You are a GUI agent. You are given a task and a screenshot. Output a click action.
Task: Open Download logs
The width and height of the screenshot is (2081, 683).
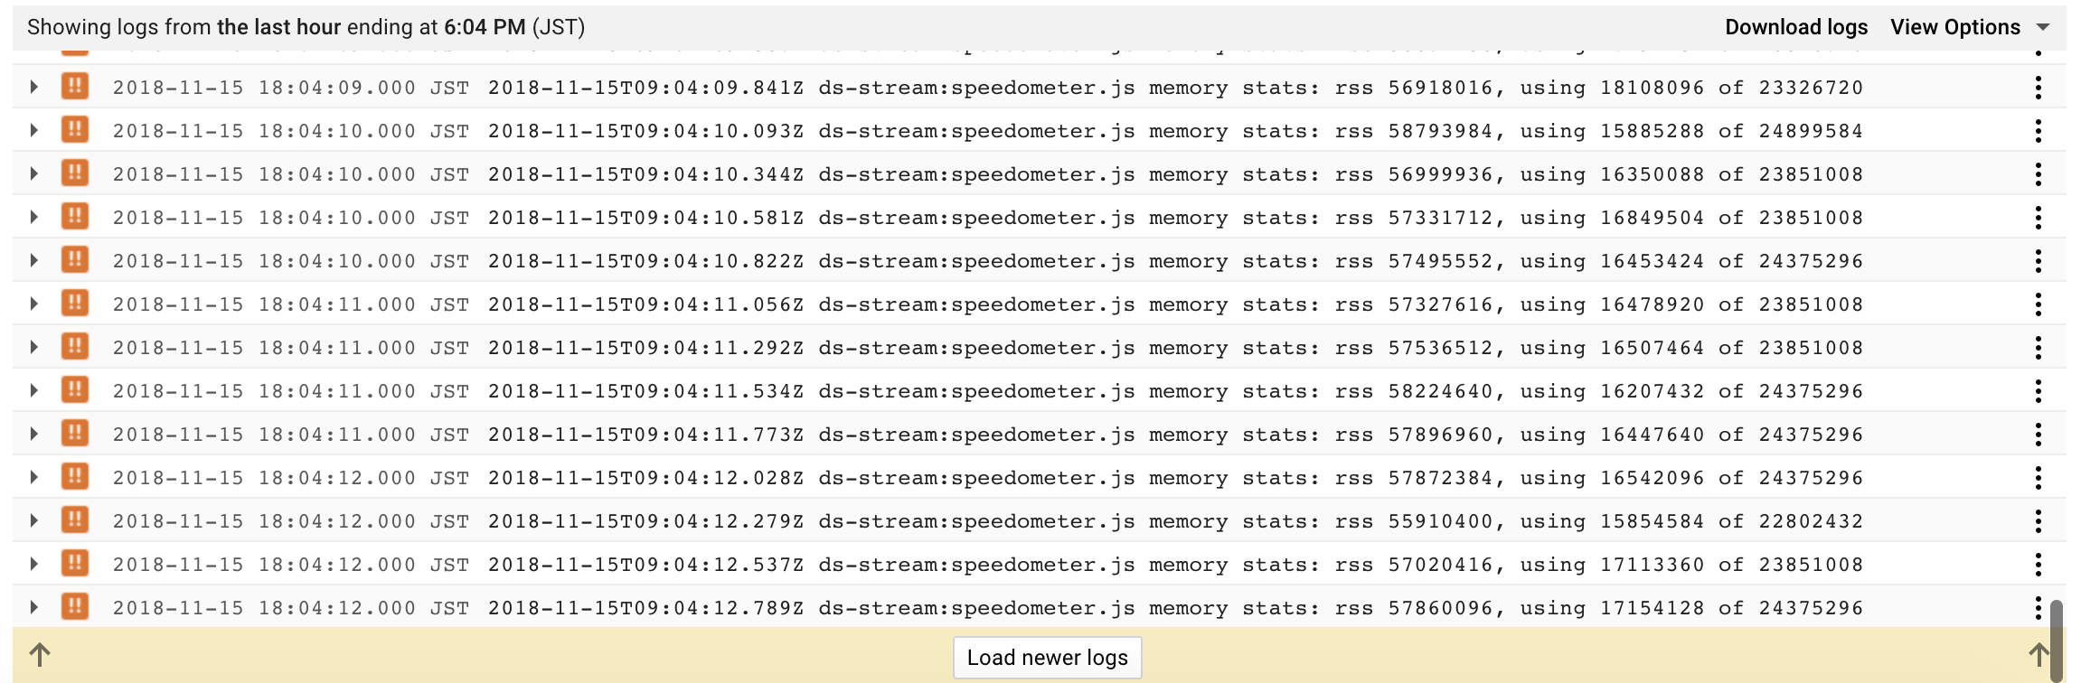point(1795,27)
